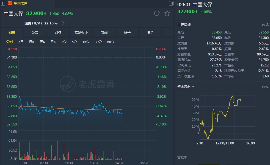Switch chart to 15分 interval
Screen dimensions: 270x165
(x=86, y=42)
